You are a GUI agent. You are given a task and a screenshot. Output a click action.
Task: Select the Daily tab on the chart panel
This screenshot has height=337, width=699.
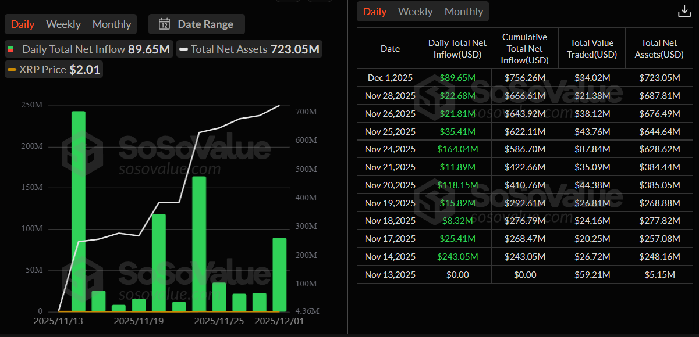tap(22, 24)
